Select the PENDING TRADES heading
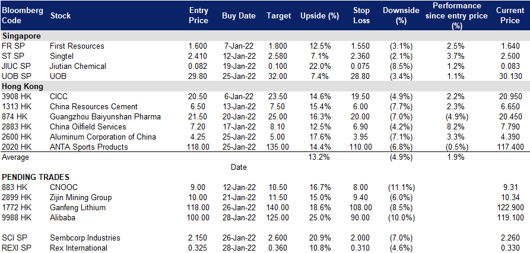 click(x=36, y=177)
